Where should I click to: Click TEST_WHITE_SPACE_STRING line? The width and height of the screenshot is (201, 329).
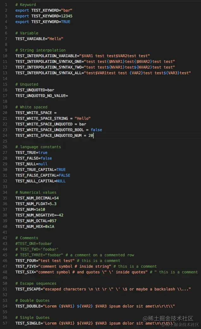[x=53, y=118]
